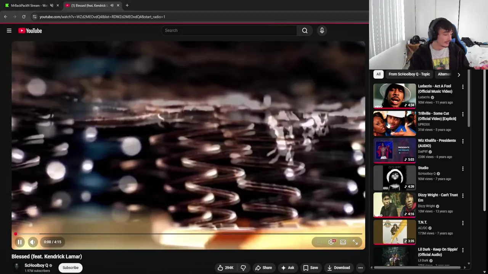Open the Studio video thumbnail
488x274 pixels.
tap(395, 177)
